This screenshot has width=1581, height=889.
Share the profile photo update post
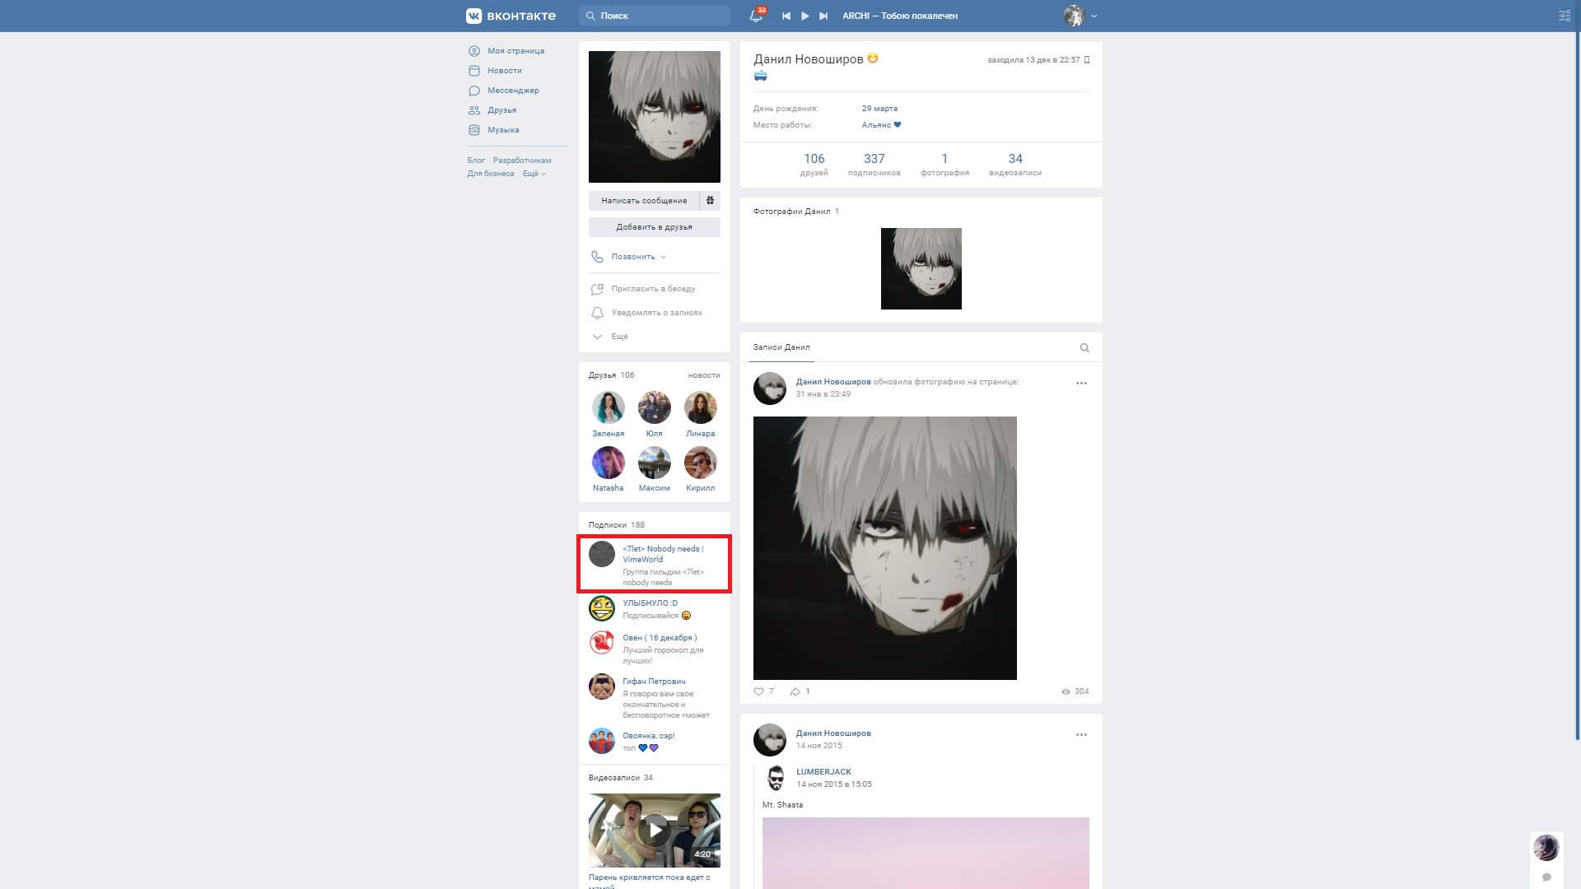coord(795,691)
